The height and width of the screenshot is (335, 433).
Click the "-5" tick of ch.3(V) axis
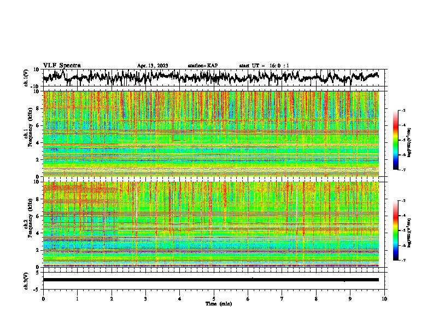[x=37, y=290]
